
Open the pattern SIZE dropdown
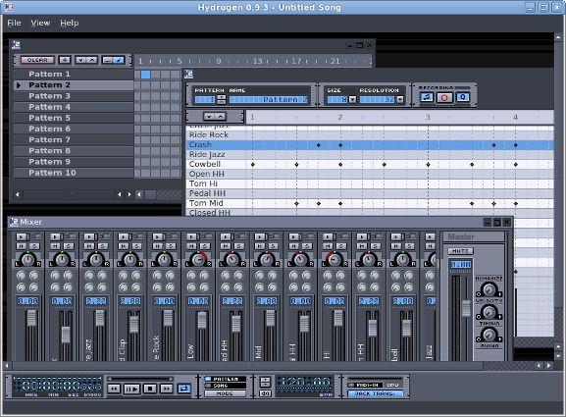point(353,100)
